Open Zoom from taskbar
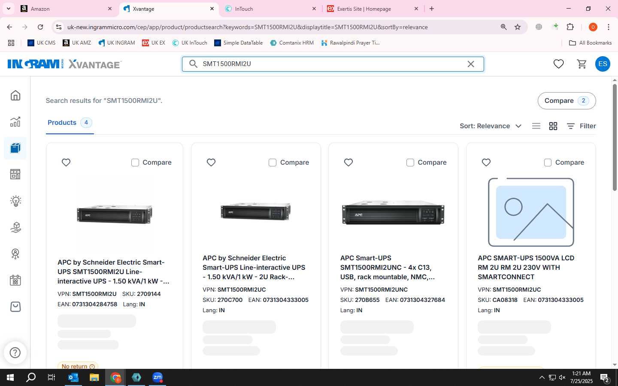This screenshot has width=618, height=386. (x=158, y=377)
